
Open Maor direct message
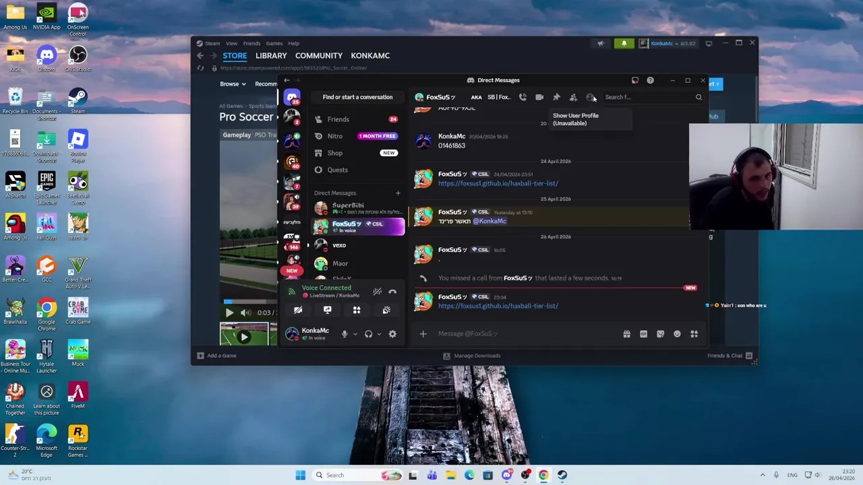click(x=357, y=263)
